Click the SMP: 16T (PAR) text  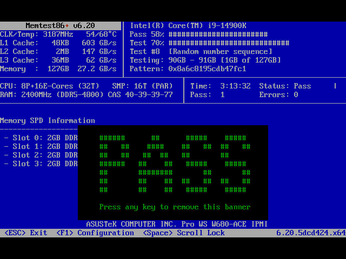click(142, 86)
